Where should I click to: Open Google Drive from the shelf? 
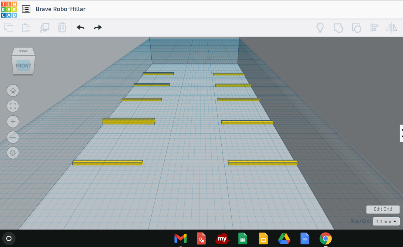coord(284,238)
